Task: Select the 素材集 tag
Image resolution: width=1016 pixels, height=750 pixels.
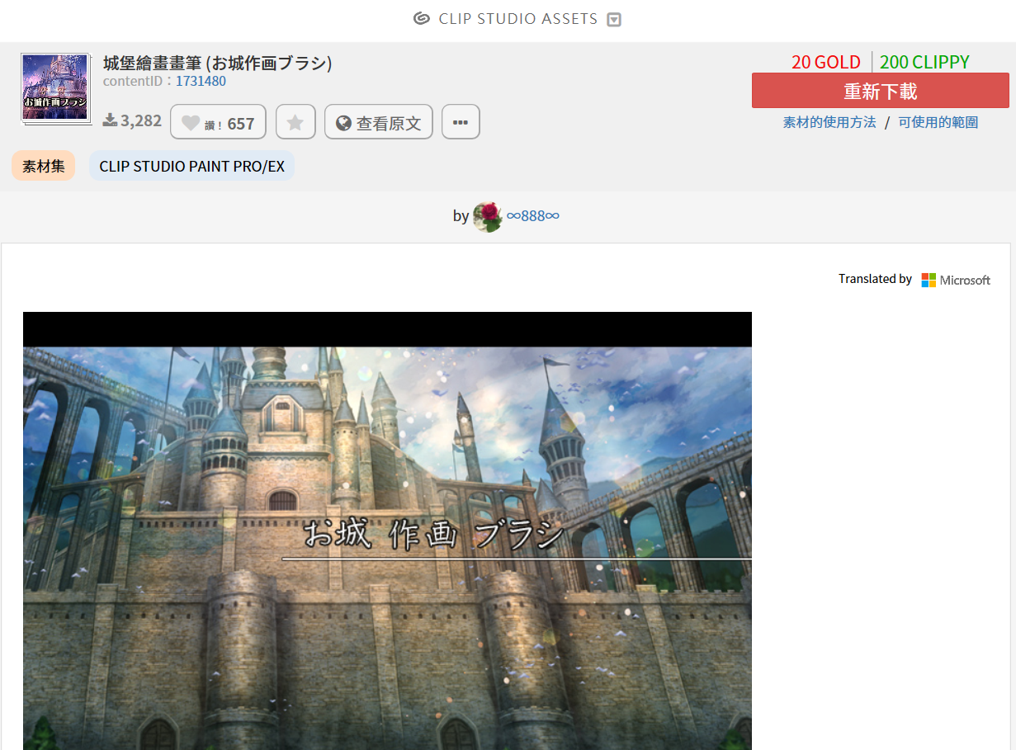Action: [x=44, y=166]
